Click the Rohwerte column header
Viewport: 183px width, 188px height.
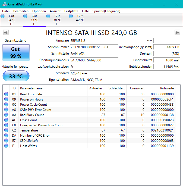(160, 88)
